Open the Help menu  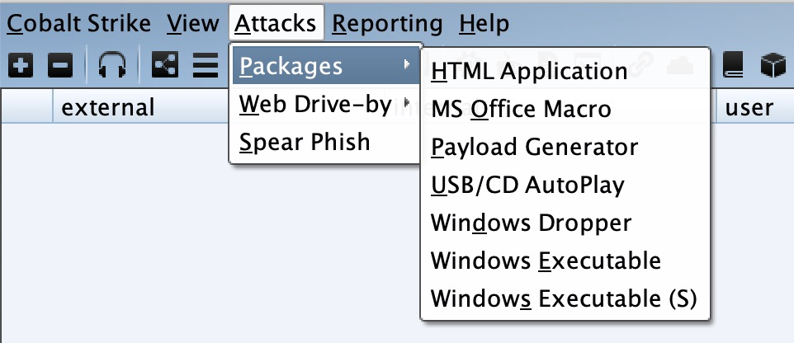click(x=484, y=23)
